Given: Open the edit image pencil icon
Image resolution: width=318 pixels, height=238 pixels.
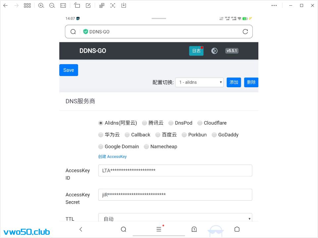Looking at the screenshot, I should pyautogui.click(x=88, y=6).
